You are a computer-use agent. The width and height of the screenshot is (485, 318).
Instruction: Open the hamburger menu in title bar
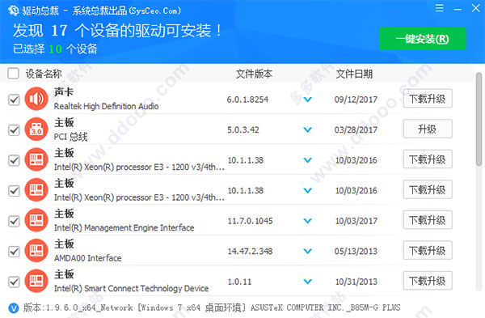click(x=439, y=8)
